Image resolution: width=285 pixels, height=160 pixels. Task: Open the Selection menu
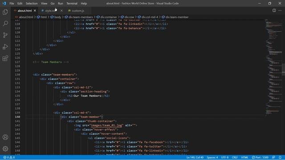click(32, 4)
